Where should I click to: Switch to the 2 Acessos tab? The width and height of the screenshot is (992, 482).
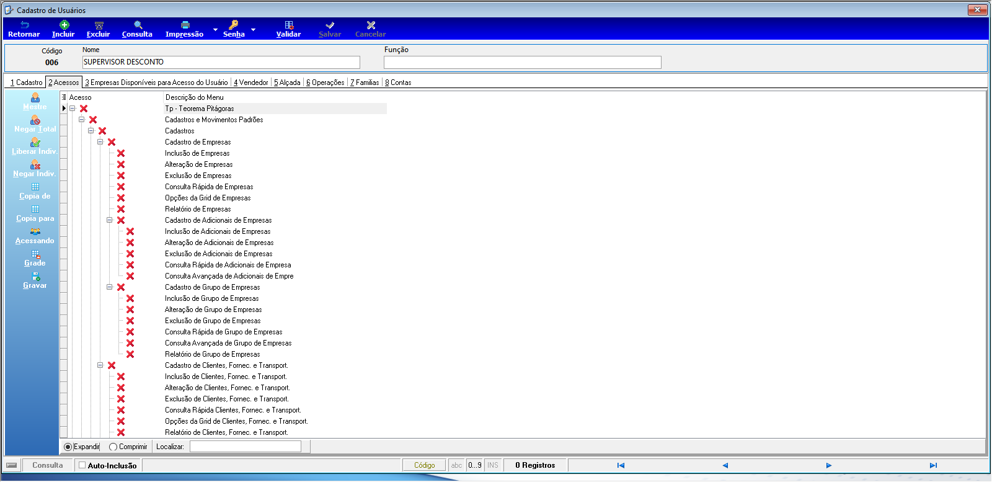point(64,83)
